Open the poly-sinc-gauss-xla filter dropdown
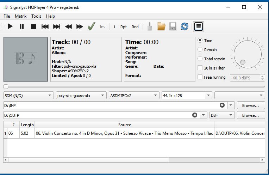Image resolution: width=269 pixels, height=175 pixels. (x=81, y=95)
